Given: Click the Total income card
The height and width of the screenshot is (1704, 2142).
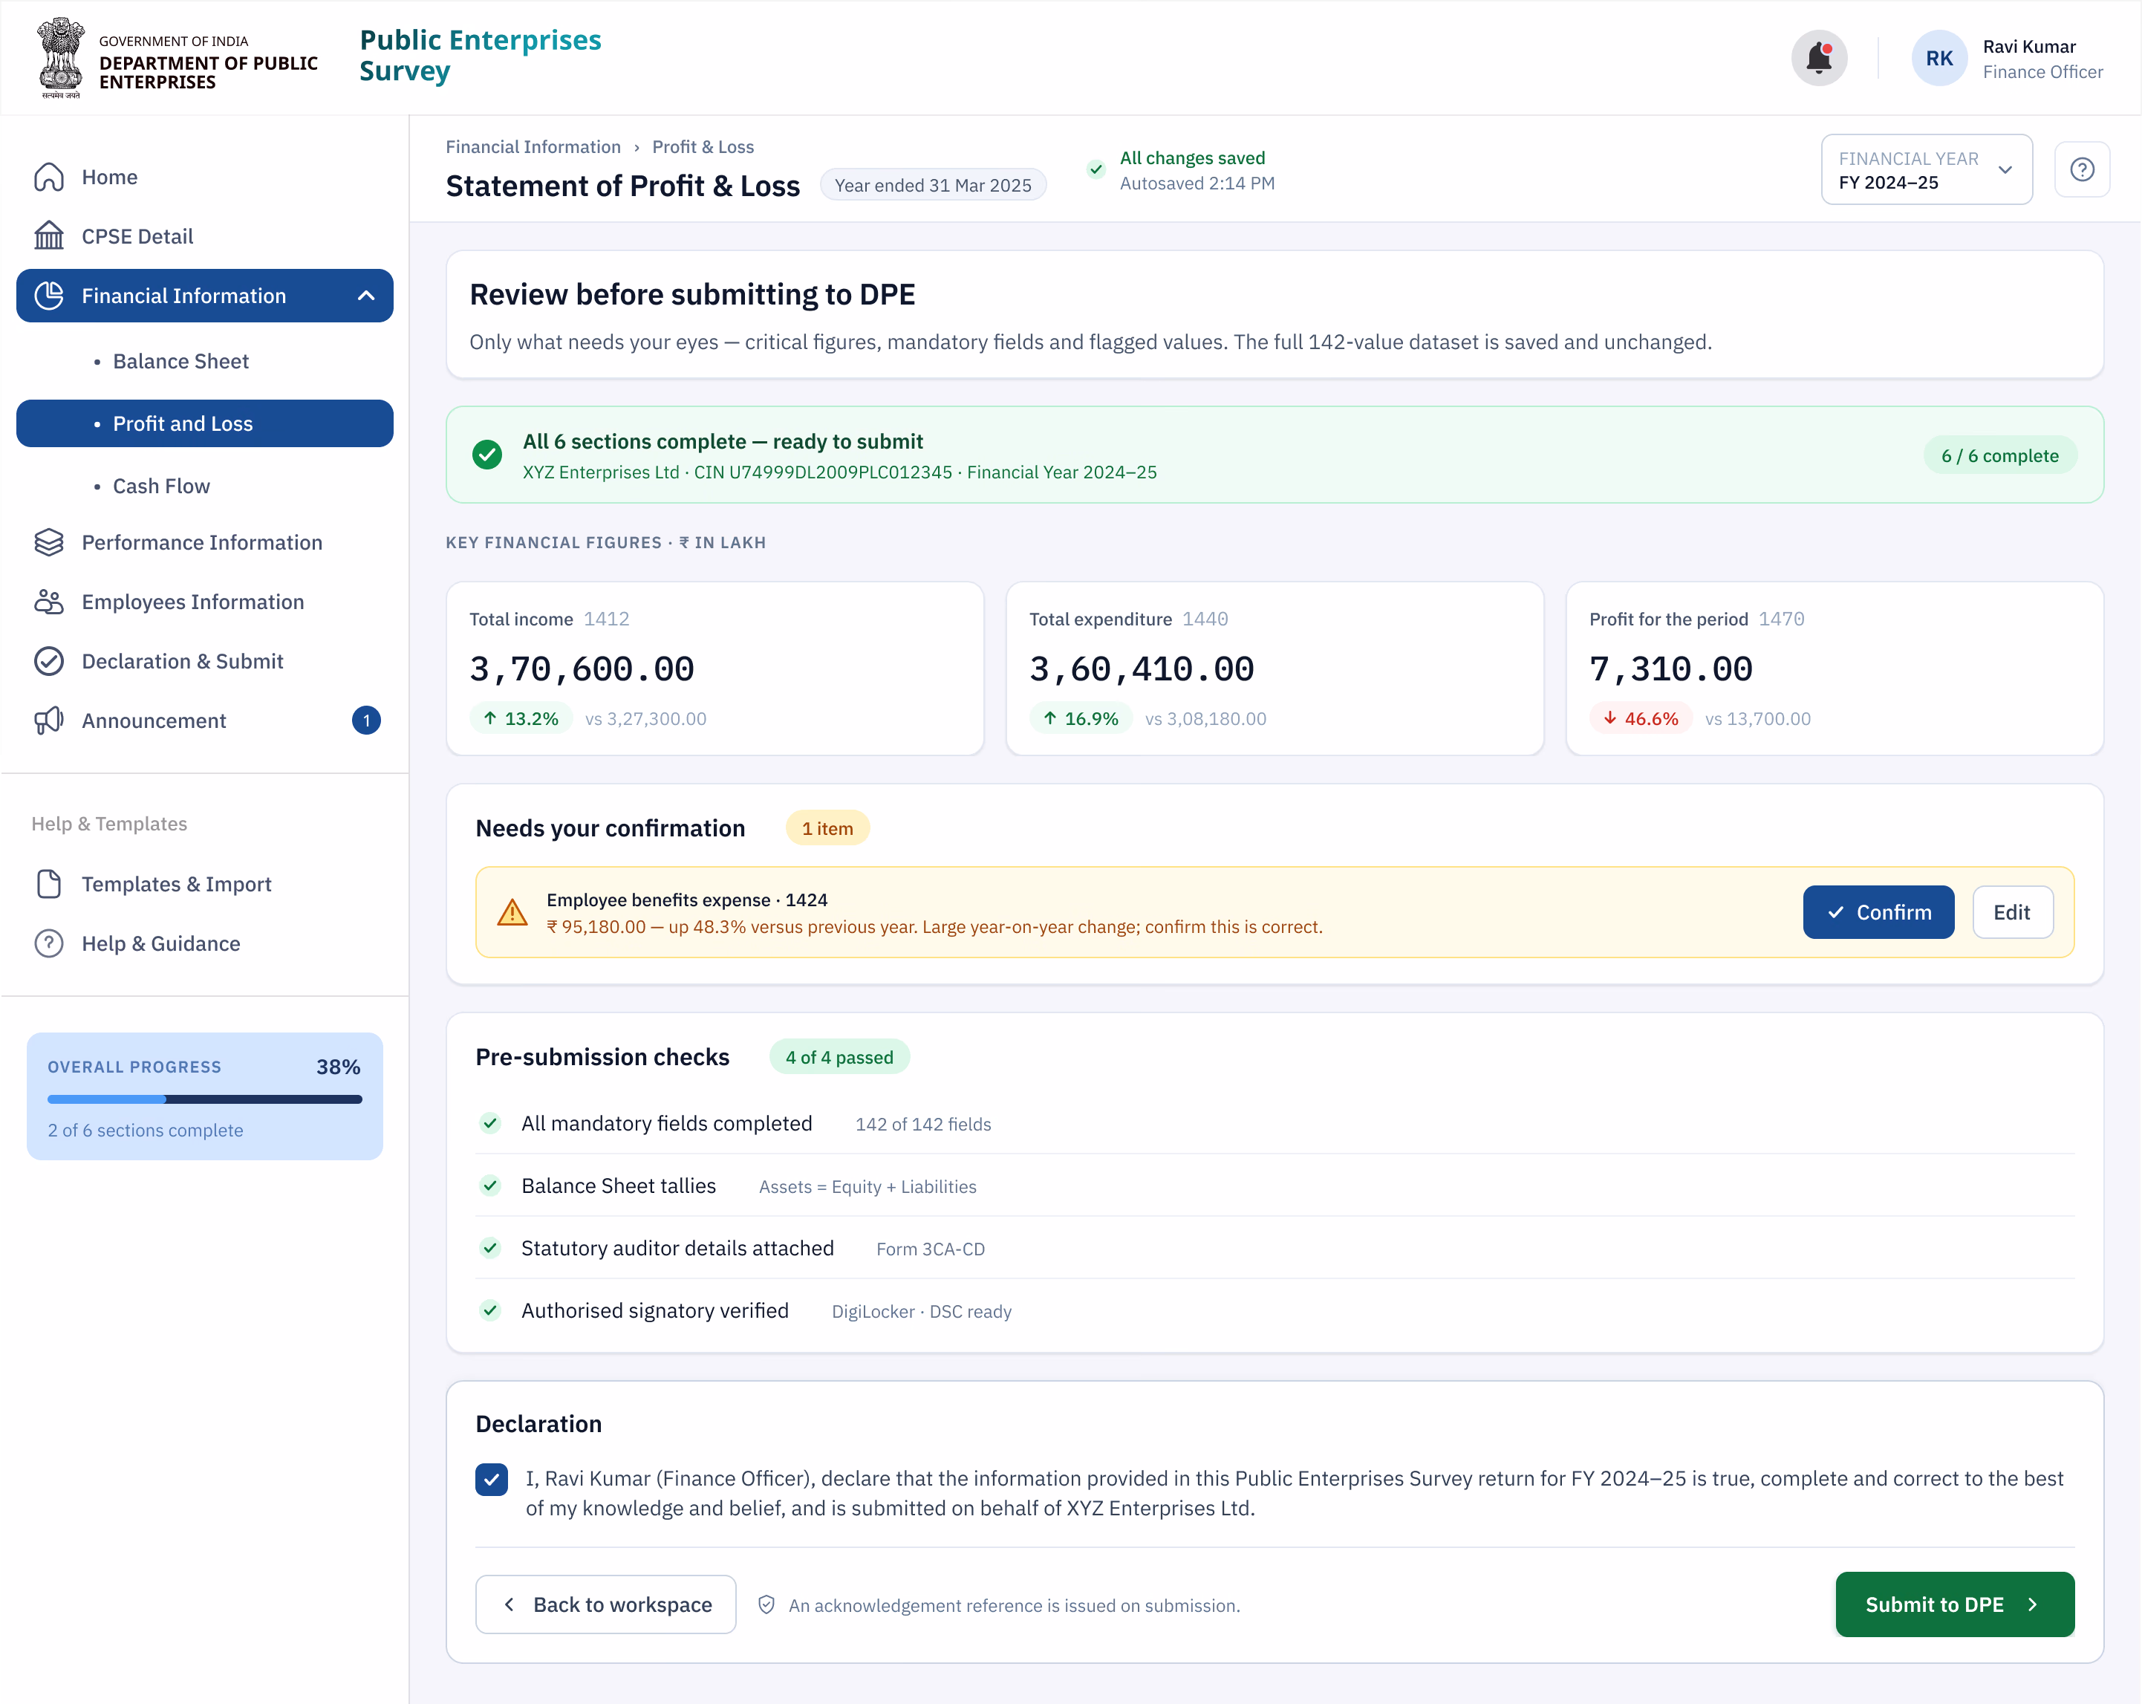Looking at the screenshot, I should [714, 669].
